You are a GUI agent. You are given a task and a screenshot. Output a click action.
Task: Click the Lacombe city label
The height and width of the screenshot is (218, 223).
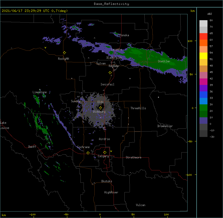116,49
